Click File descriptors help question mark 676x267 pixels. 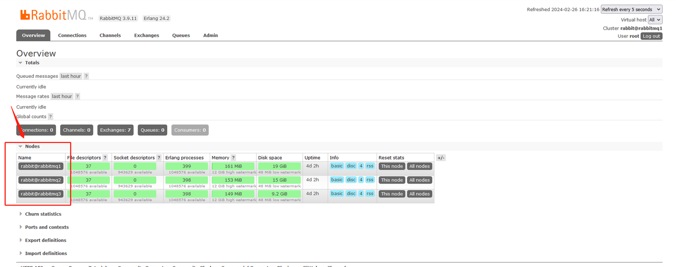pyautogui.click(x=105, y=158)
